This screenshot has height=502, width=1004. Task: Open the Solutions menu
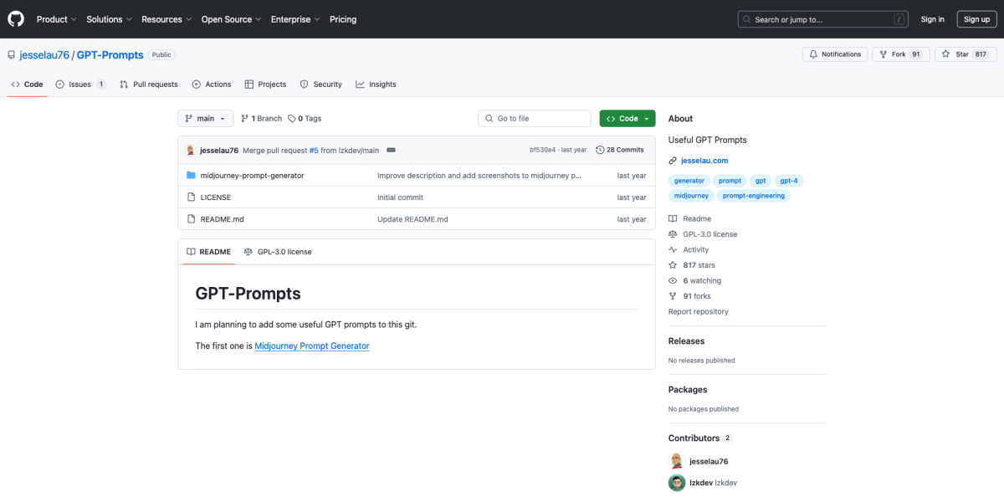point(109,19)
